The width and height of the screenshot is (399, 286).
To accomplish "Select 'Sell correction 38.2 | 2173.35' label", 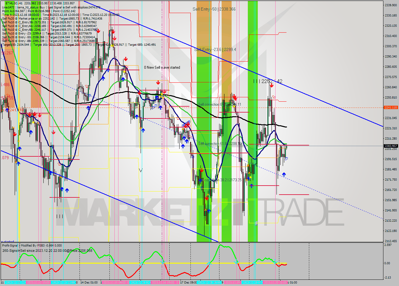I will 220,180.
